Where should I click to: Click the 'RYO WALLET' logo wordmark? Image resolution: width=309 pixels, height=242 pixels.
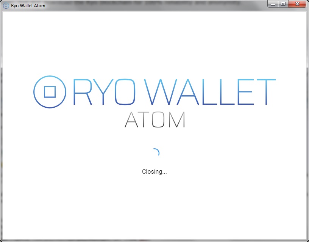tap(174, 92)
